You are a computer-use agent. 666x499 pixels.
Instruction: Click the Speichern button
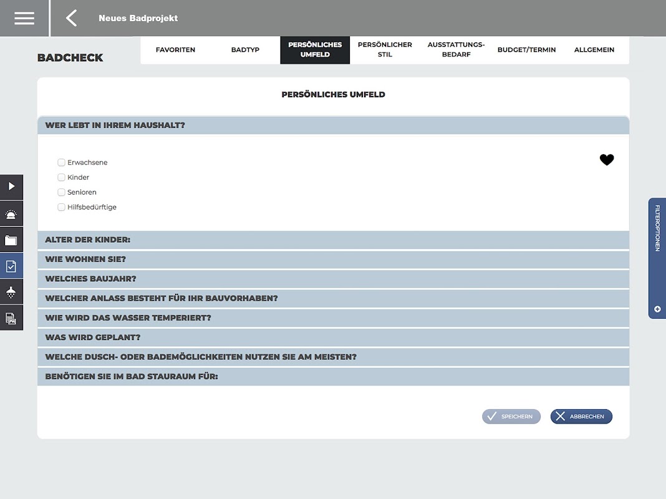click(511, 416)
